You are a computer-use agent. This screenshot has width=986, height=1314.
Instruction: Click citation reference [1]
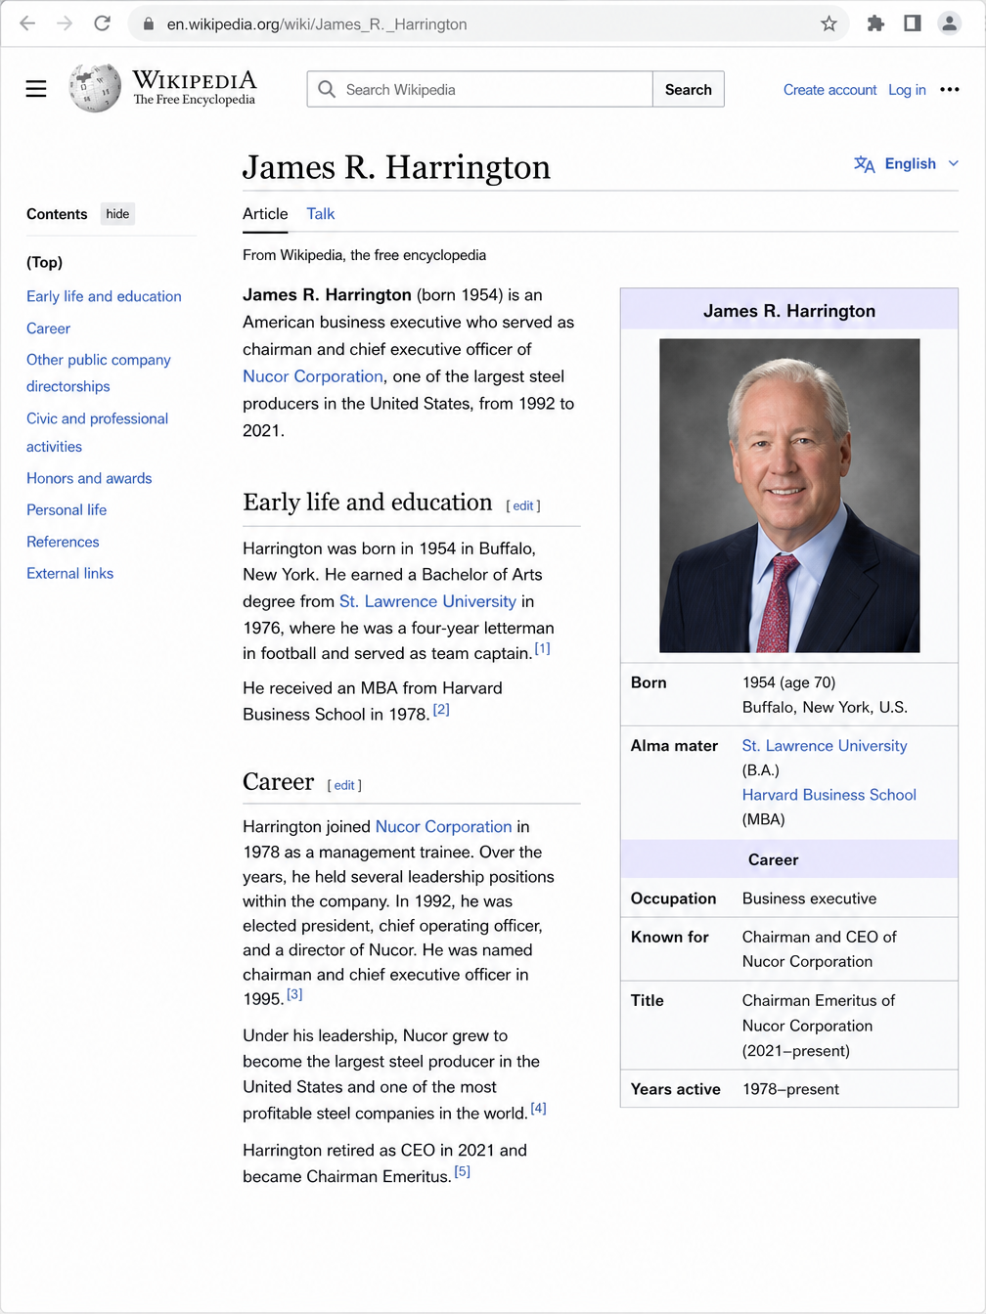[543, 648]
